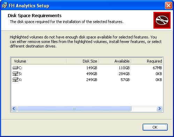Click the 249GB disk size value
The width and height of the screenshot is (174, 137).
click(x=92, y=80)
